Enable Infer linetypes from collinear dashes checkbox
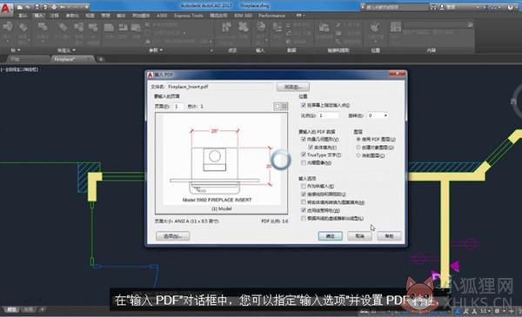522x317 pixels. 304,218
